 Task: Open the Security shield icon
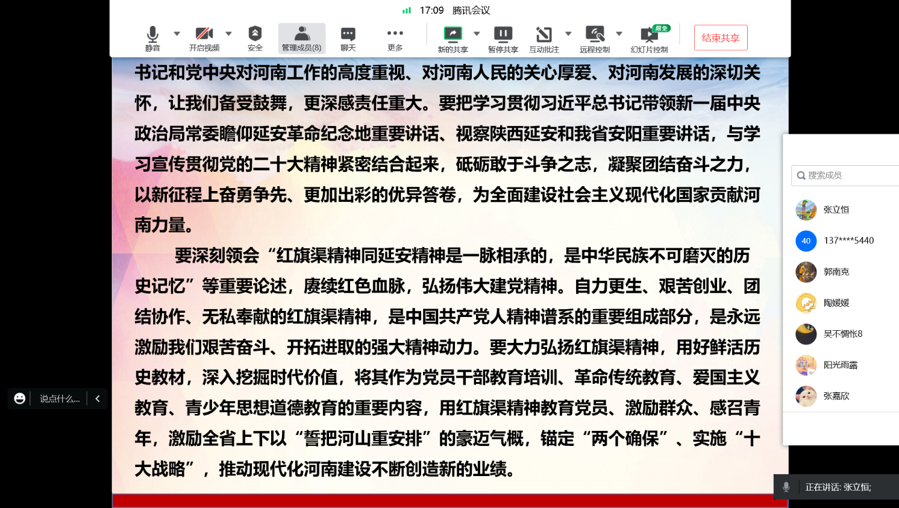tap(255, 38)
